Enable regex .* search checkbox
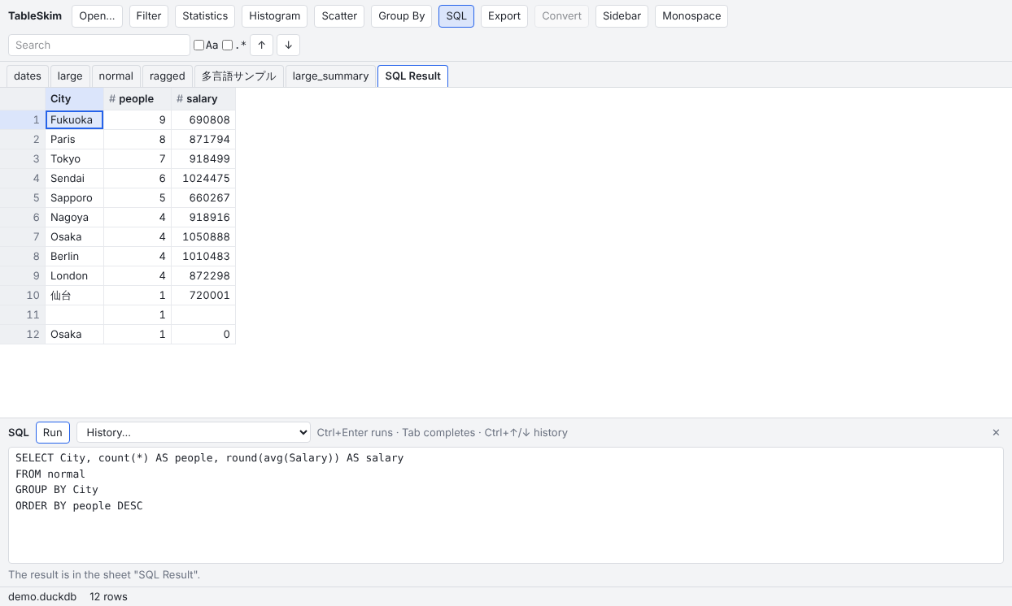 [227, 45]
